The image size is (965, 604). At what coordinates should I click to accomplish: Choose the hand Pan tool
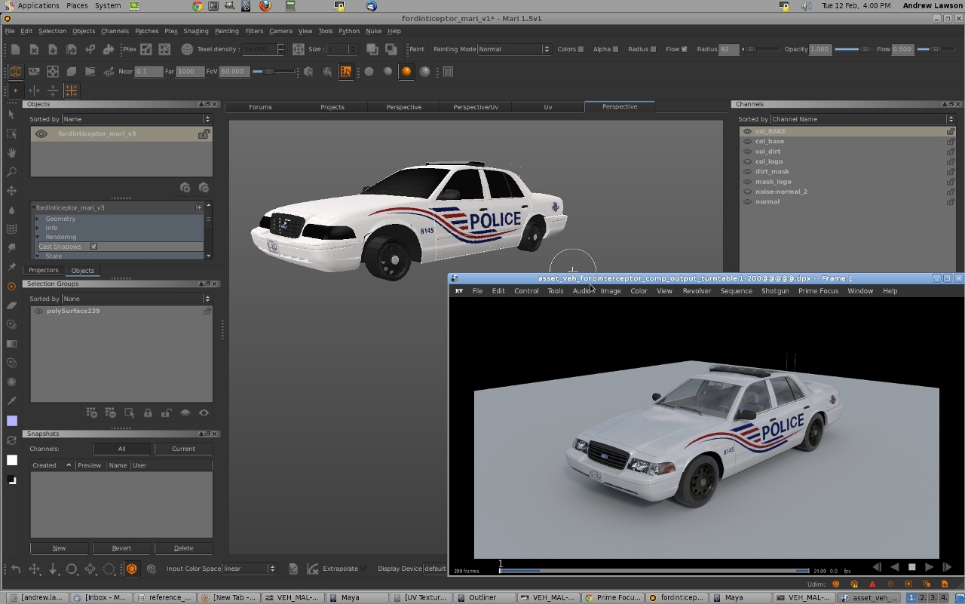[x=11, y=152]
